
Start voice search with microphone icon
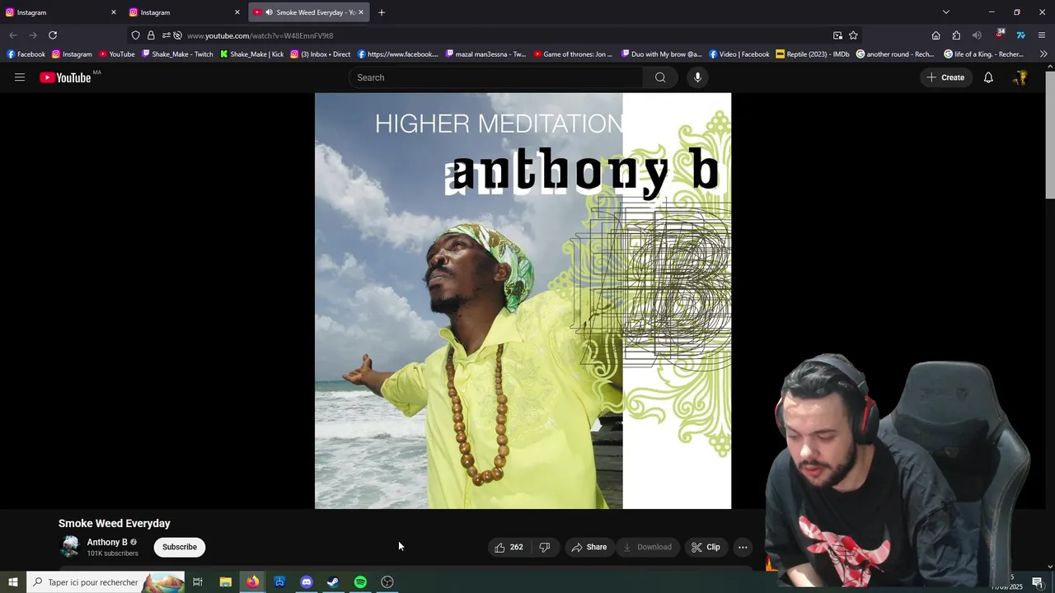click(x=697, y=77)
